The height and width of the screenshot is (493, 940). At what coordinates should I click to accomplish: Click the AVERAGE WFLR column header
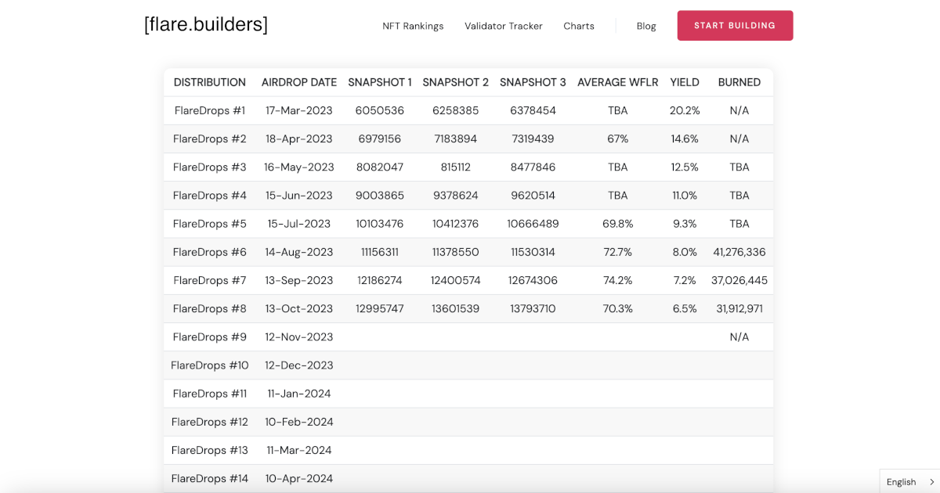tap(617, 82)
